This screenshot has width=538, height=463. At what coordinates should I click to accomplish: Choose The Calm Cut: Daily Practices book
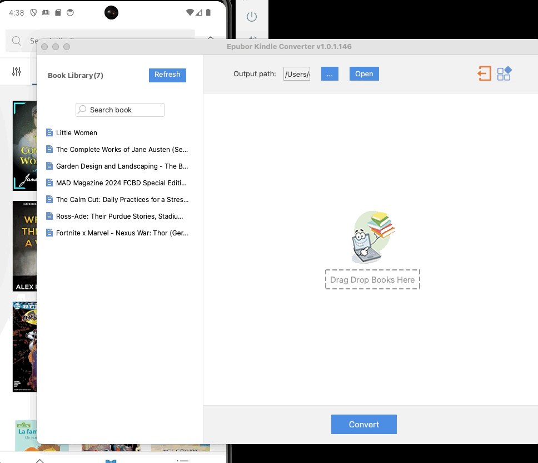(122, 199)
